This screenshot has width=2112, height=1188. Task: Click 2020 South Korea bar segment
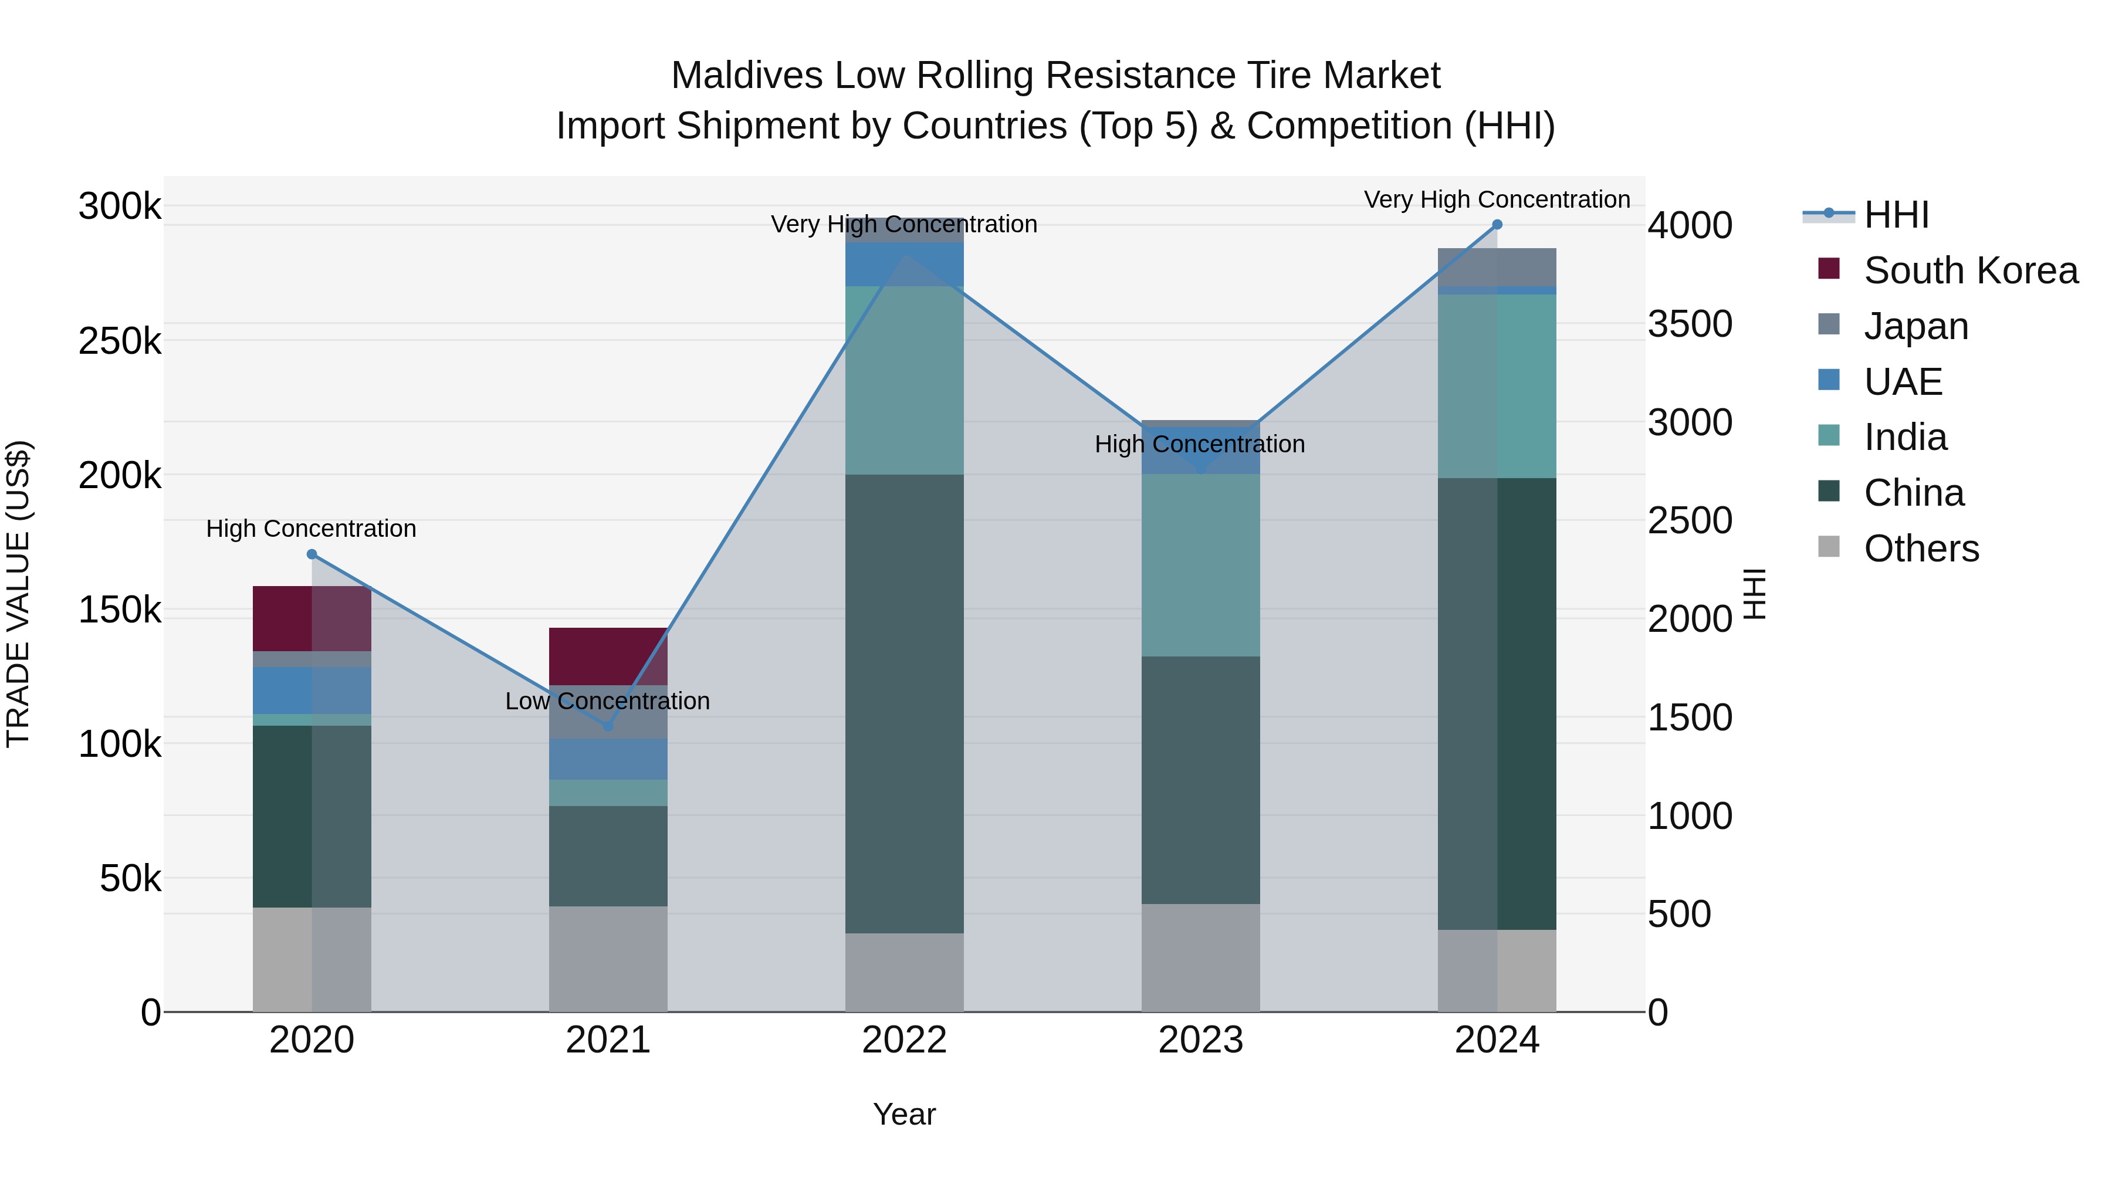(312, 619)
